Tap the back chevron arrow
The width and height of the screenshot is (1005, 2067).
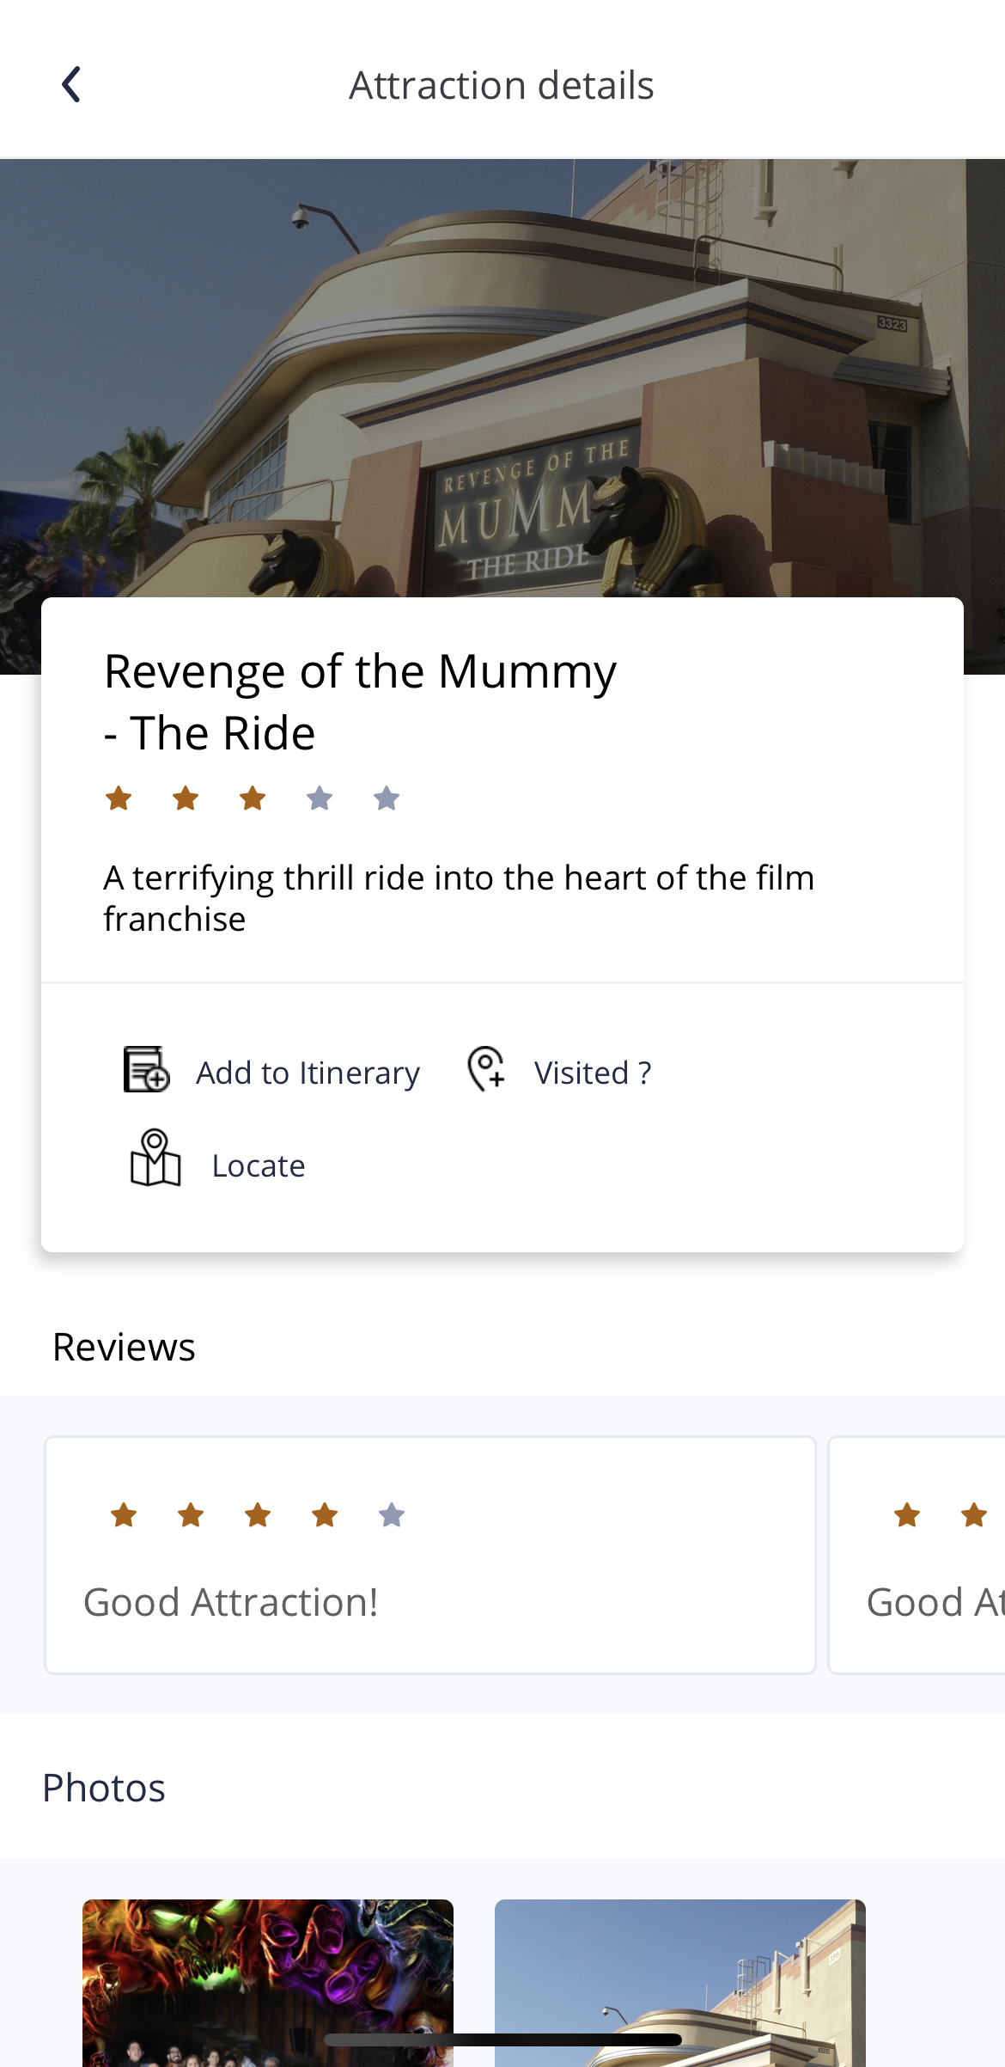[x=71, y=84]
